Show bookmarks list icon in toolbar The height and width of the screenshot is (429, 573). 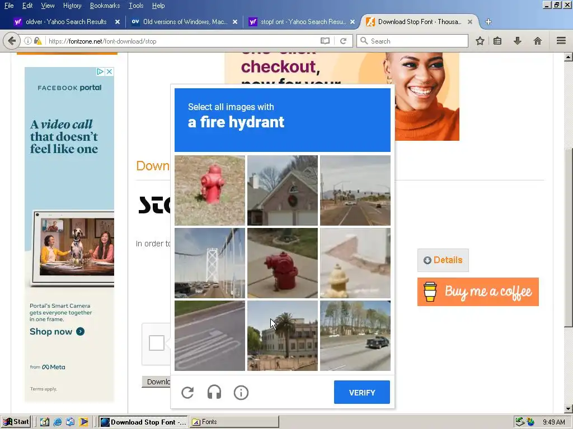497,41
